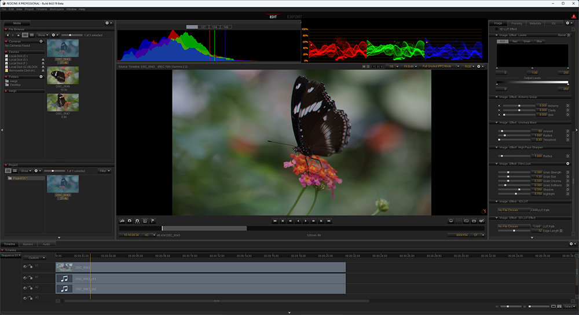Hide the V1 video track eye icon

(25, 267)
